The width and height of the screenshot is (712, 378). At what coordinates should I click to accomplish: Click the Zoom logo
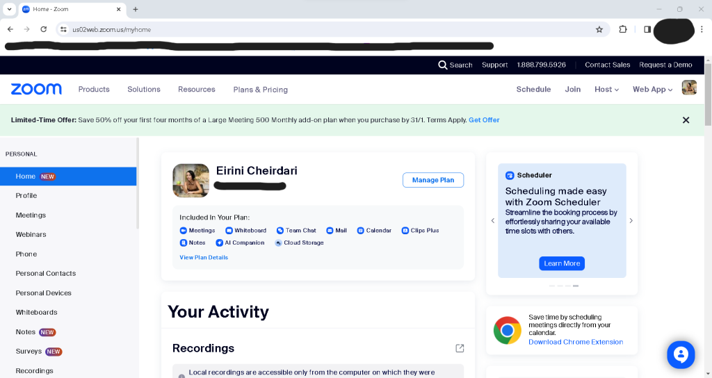click(x=36, y=89)
